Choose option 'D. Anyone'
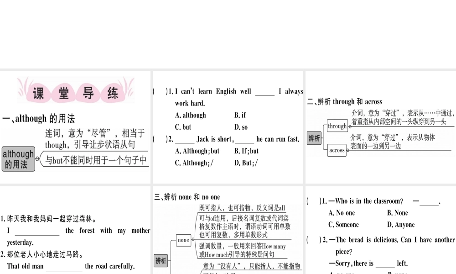 pyautogui.click(x=401, y=225)
